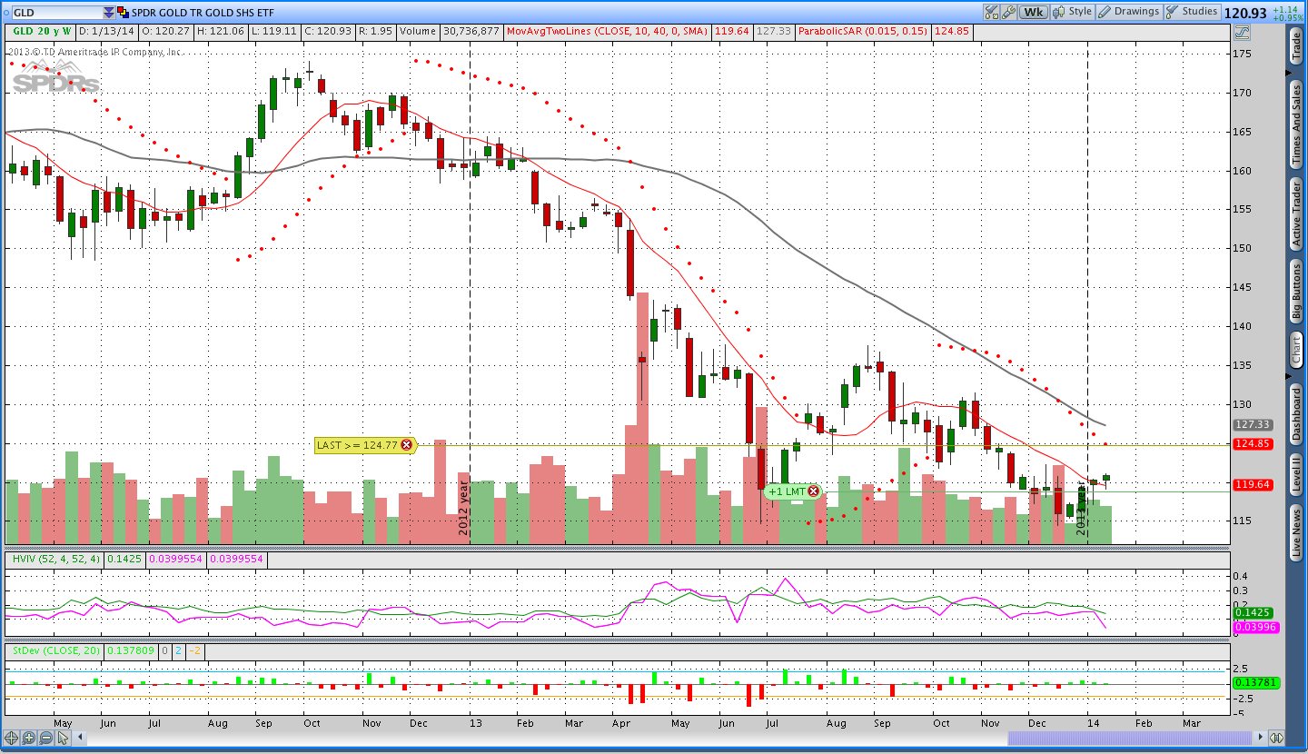Click the 127.33 price bubble on the axis
This screenshot has height=754, width=1308.
pos(1253,424)
